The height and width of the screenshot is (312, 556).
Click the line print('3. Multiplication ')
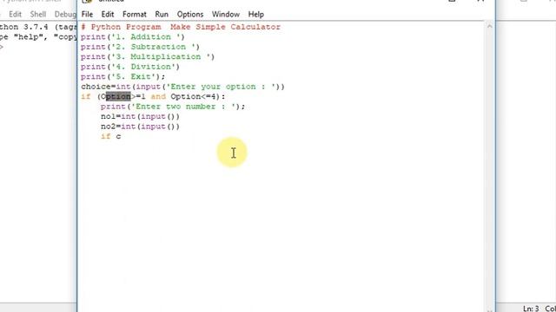point(148,56)
